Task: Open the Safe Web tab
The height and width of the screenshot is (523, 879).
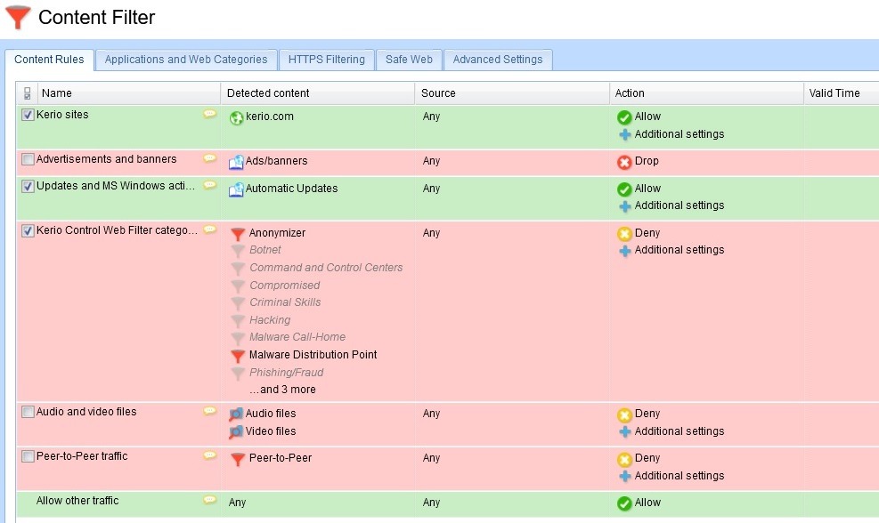Action: [x=409, y=60]
